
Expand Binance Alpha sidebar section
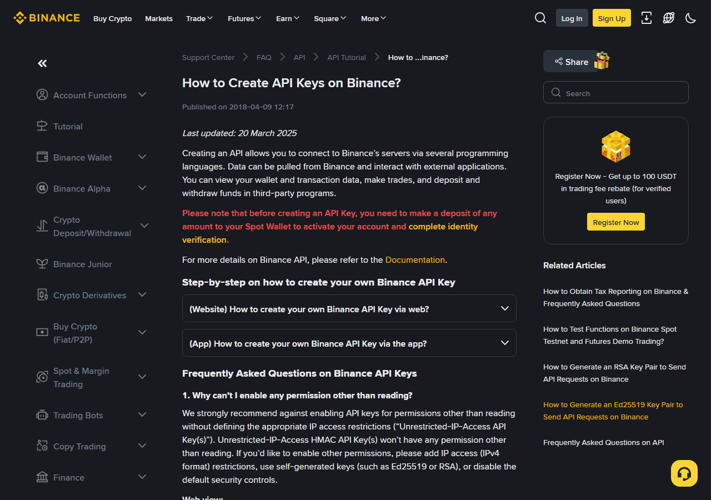point(142,188)
